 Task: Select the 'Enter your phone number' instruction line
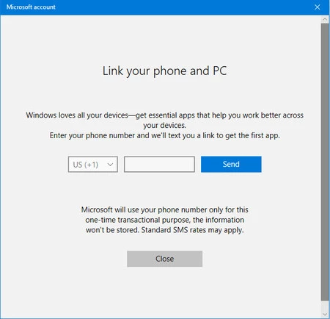pyautogui.click(x=165, y=135)
